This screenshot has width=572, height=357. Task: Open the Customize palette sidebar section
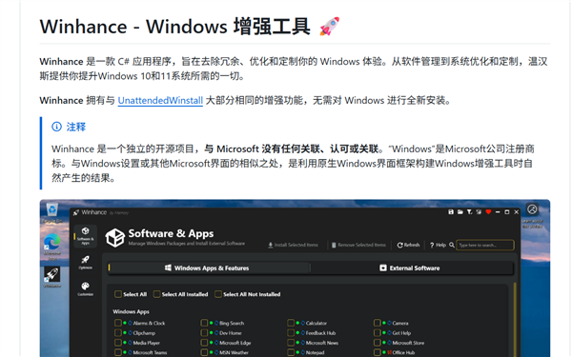[x=86, y=288]
